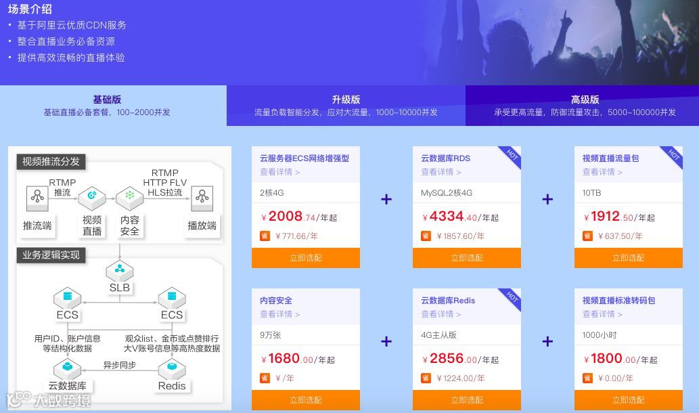Screen dimensions: 699x413
Task: Click 立即选配 for 云数据库Redis
Action: click(467, 400)
